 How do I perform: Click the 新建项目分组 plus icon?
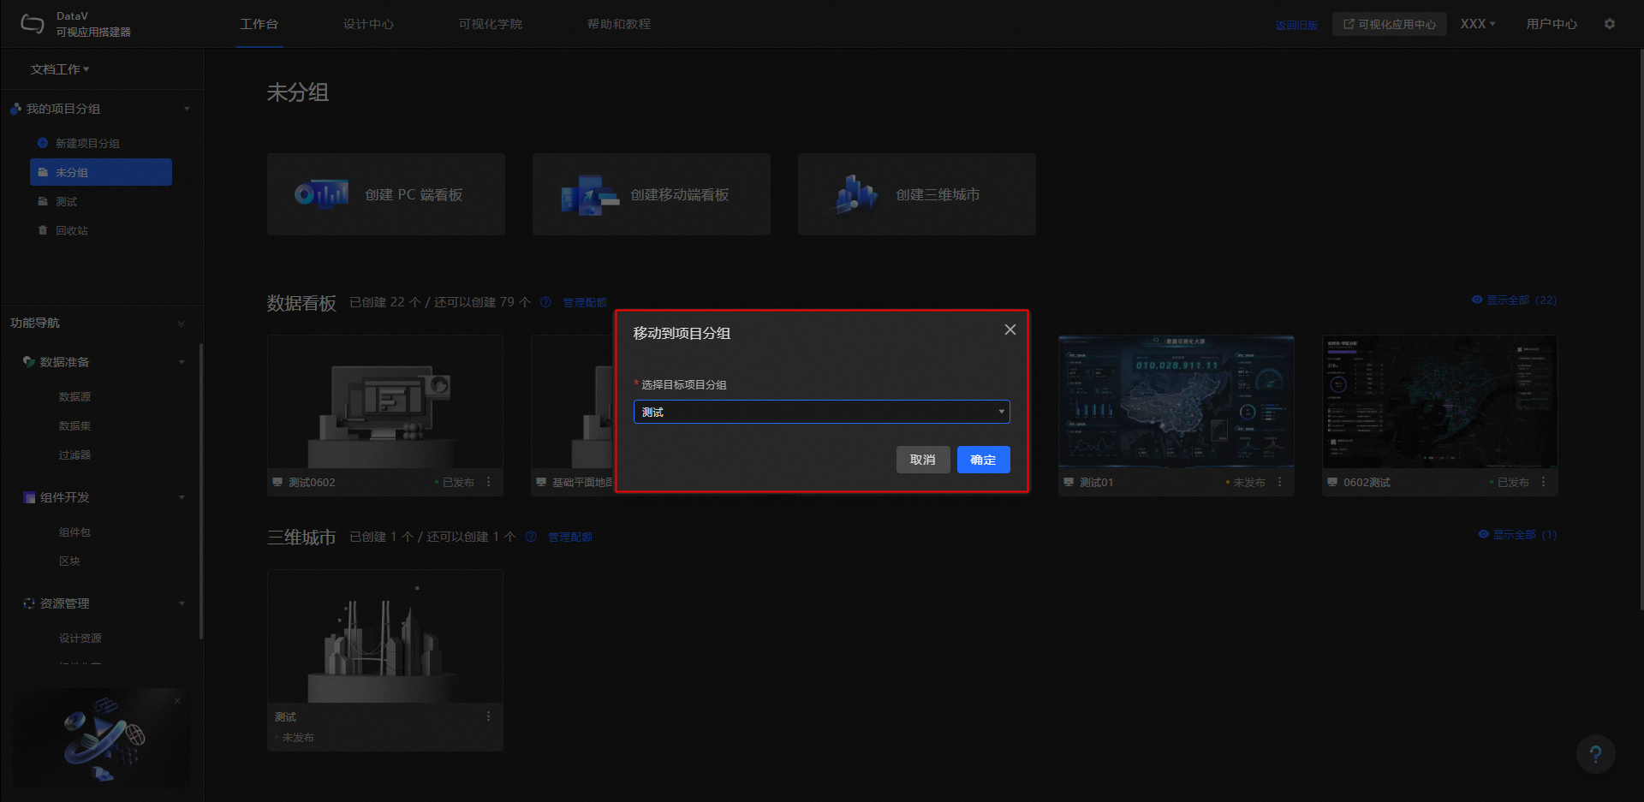tap(43, 143)
